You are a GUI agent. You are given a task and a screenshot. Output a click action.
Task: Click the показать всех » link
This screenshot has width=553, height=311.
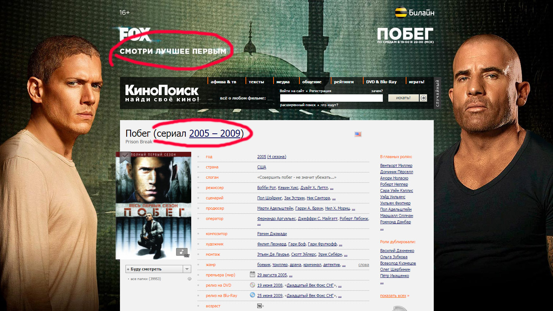pos(395,296)
